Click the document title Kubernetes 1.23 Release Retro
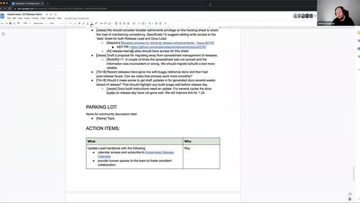The image size is (360, 203). click(x=25, y=14)
